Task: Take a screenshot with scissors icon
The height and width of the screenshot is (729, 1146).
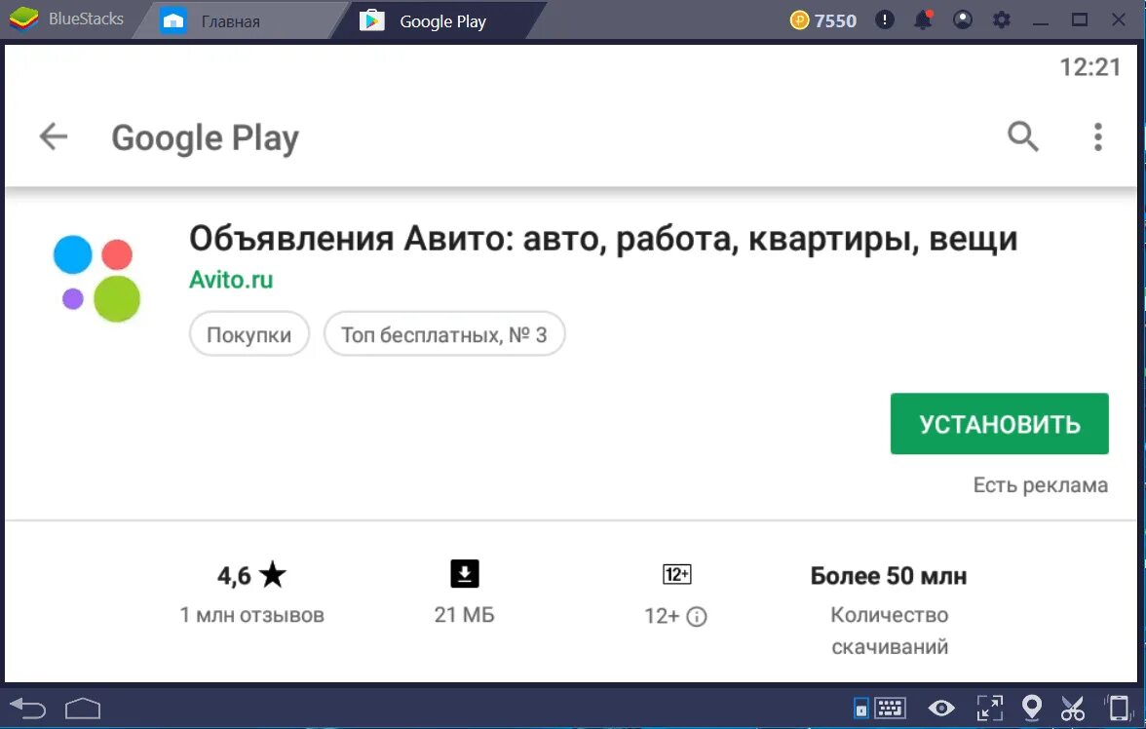Action: tap(1073, 708)
